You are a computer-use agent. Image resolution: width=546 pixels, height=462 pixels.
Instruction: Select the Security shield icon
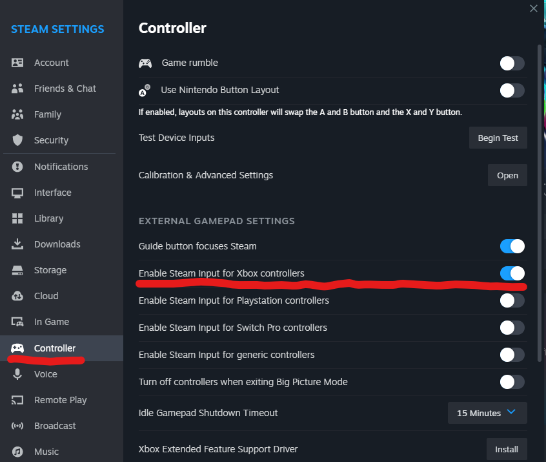pyautogui.click(x=17, y=140)
